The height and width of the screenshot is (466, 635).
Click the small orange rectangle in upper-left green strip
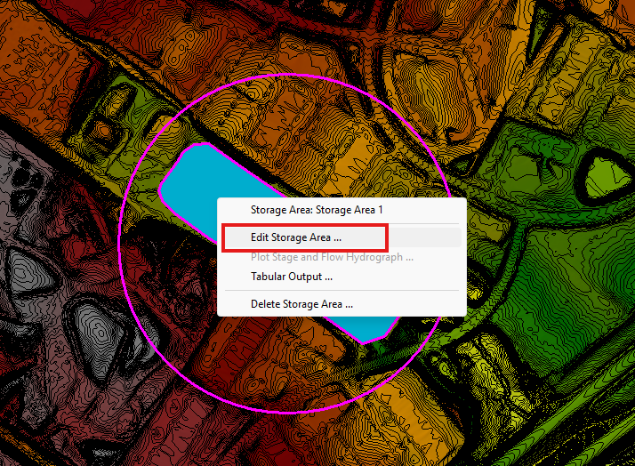(x=104, y=131)
